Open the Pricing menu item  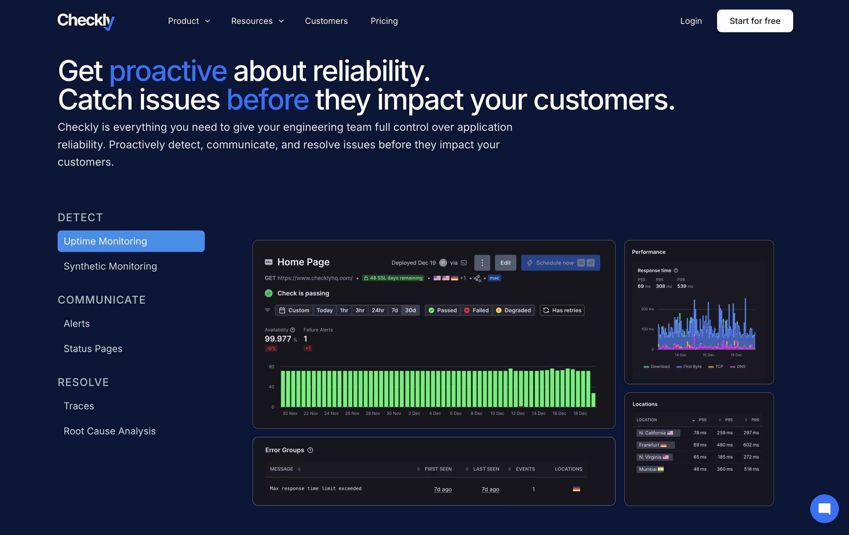click(384, 21)
